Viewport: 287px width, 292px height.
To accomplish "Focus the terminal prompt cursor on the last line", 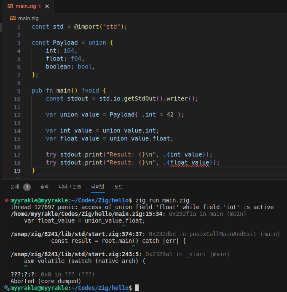I will [137, 288].
